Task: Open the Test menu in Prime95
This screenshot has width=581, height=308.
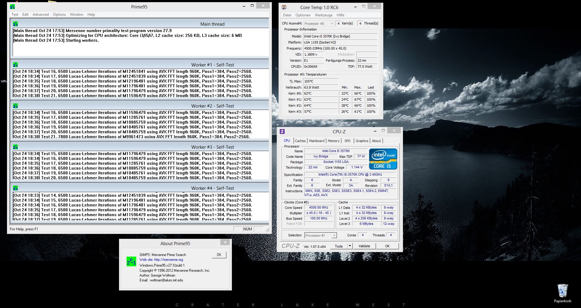Action: pyautogui.click(x=15, y=15)
